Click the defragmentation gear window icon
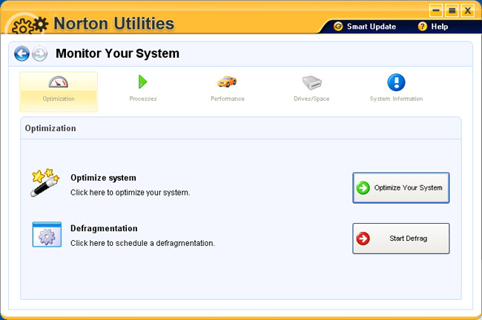Image resolution: width=482 pixels, height=320 pixels. coord(47,235)
